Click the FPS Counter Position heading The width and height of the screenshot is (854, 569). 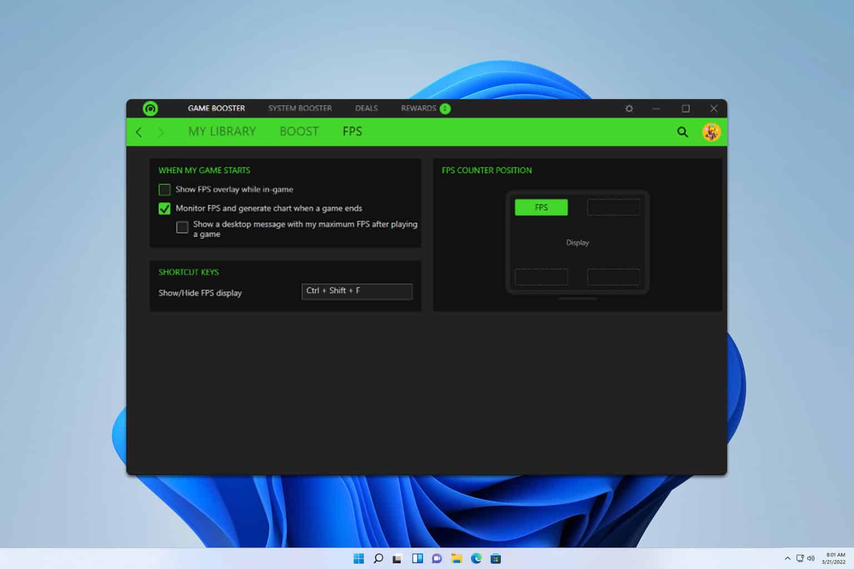(x=486, y=170)
